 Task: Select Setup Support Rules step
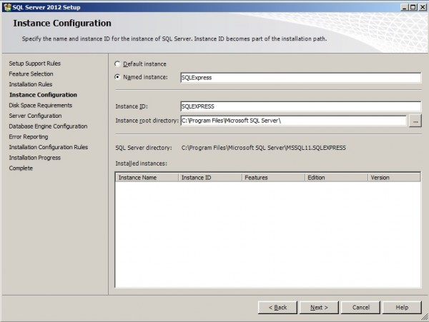pos(35,64)
